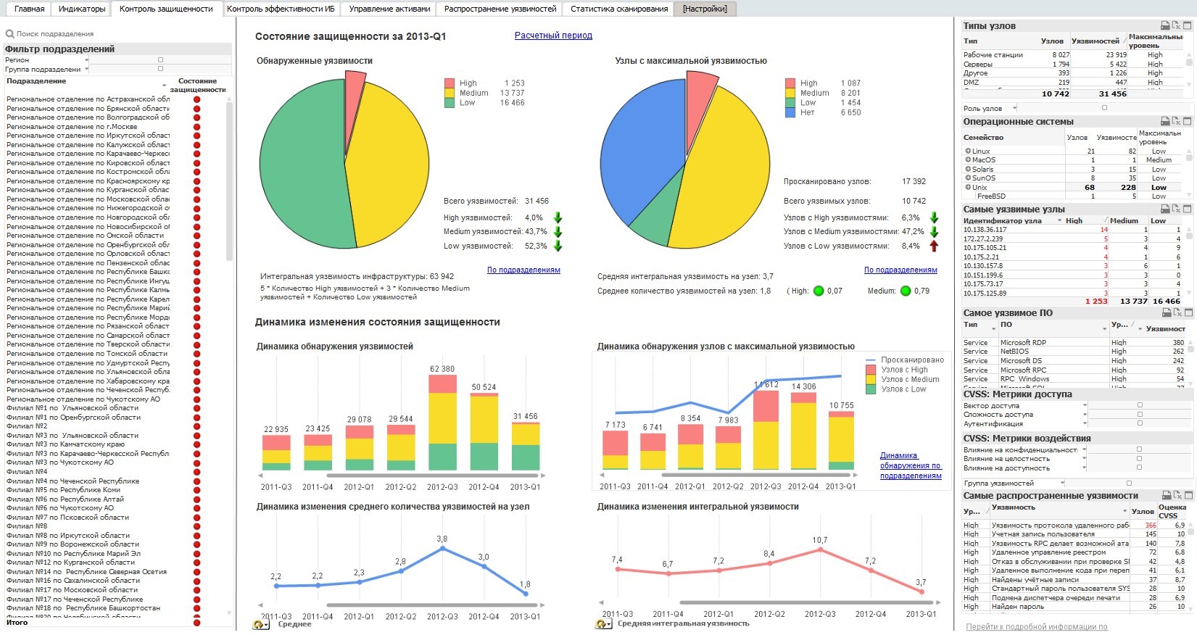Print the Операционные системы table
Screen dimensions: 1197x635
1165,121
